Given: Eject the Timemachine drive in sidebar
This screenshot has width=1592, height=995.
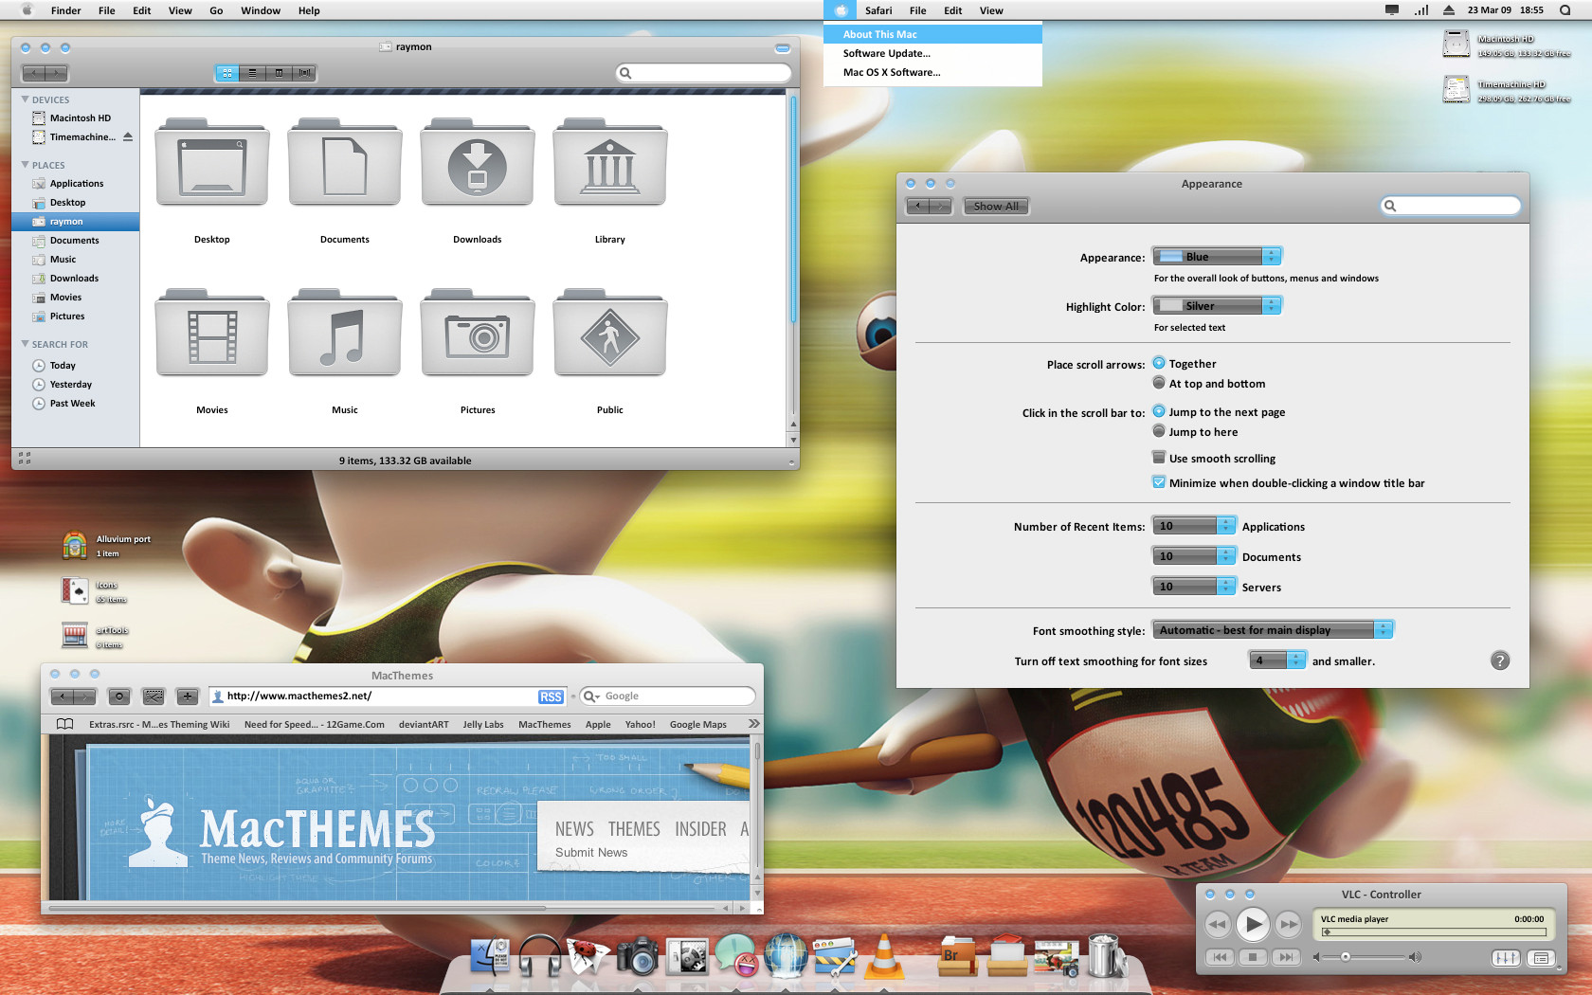Looking at the screenshot, I should tap(128, 137).
